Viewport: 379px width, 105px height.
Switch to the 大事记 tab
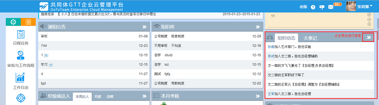coord(310,38)
